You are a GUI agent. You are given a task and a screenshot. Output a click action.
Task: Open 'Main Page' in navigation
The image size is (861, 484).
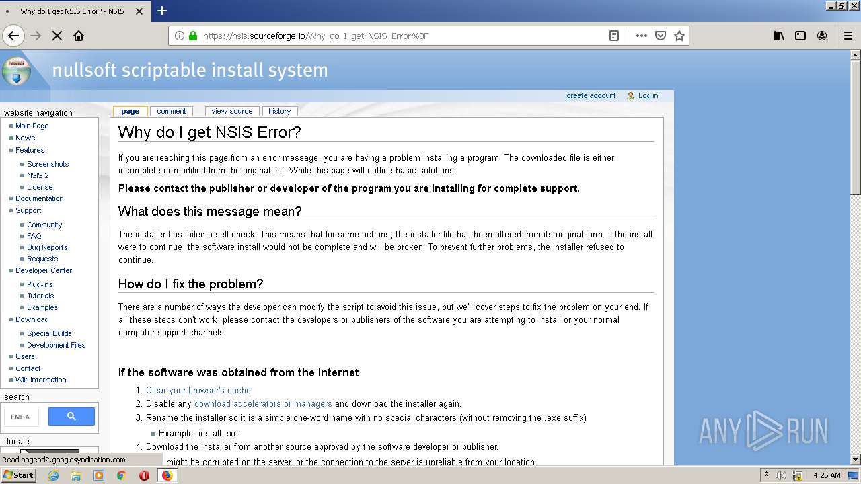click(32, 126)
